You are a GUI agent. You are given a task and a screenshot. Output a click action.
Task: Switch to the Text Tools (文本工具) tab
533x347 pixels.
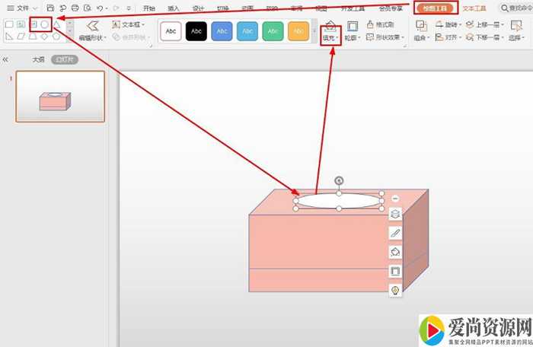point(474,8)
